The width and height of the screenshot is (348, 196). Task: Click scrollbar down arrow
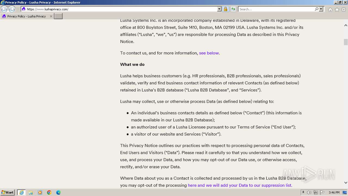click(x=346, y=183)
